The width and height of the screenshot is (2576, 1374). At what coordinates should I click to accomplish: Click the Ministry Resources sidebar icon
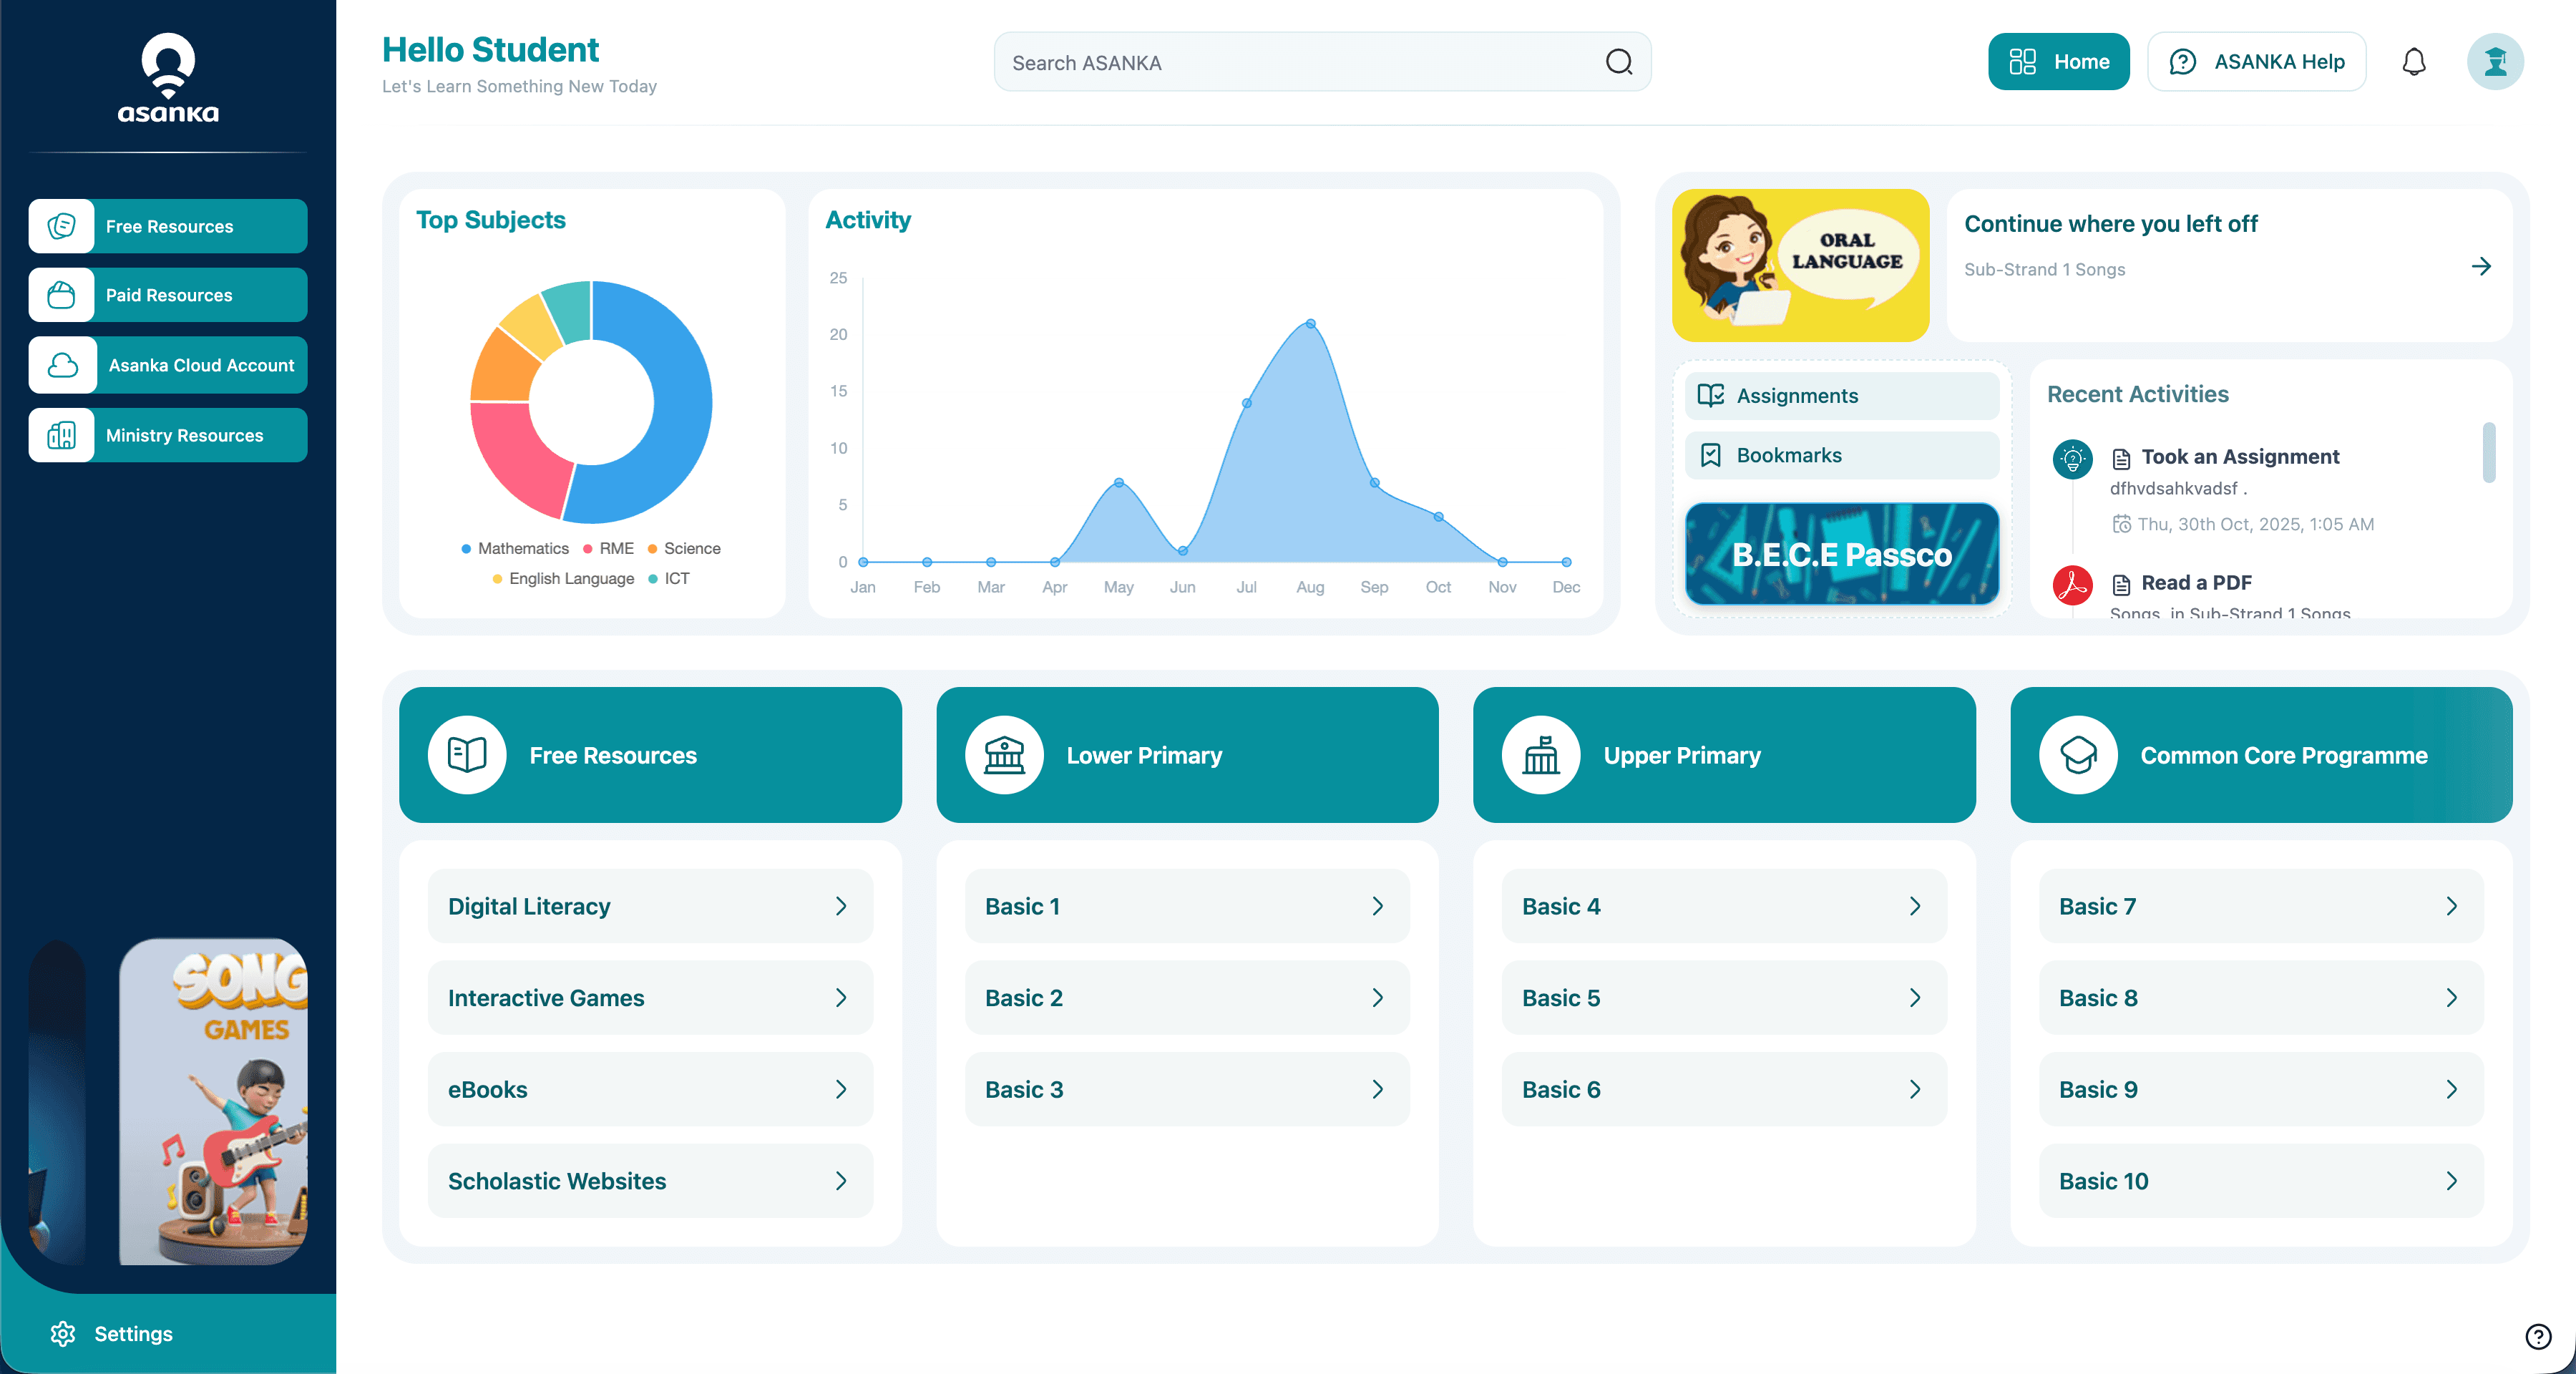61,435
